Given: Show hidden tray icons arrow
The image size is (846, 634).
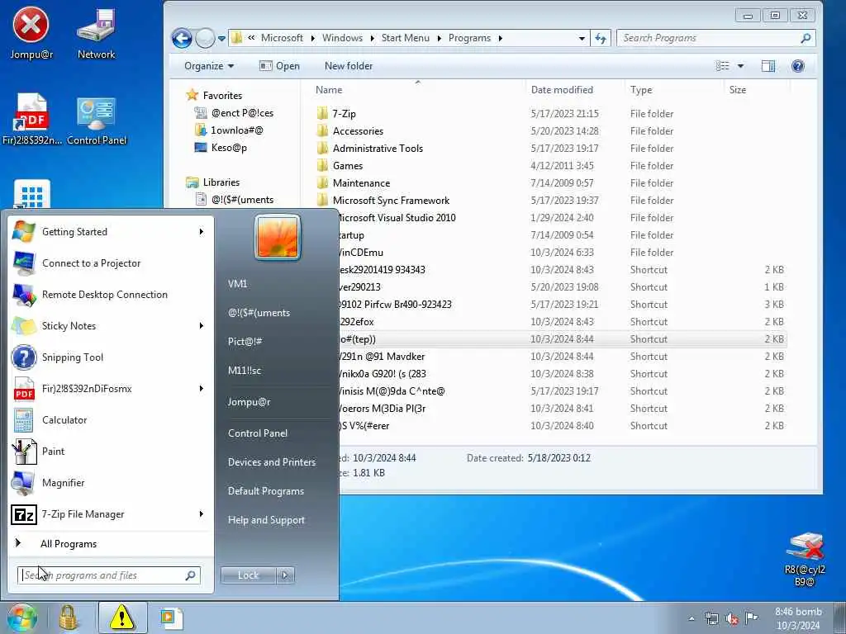Looking at the screenshot, I should [692, 619].
